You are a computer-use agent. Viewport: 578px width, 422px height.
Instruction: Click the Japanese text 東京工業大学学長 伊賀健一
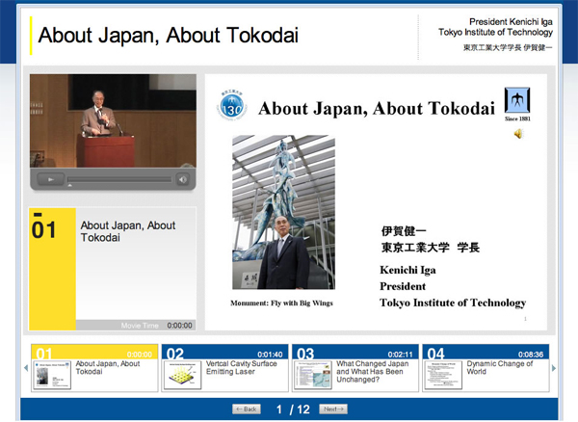(508, 47)
